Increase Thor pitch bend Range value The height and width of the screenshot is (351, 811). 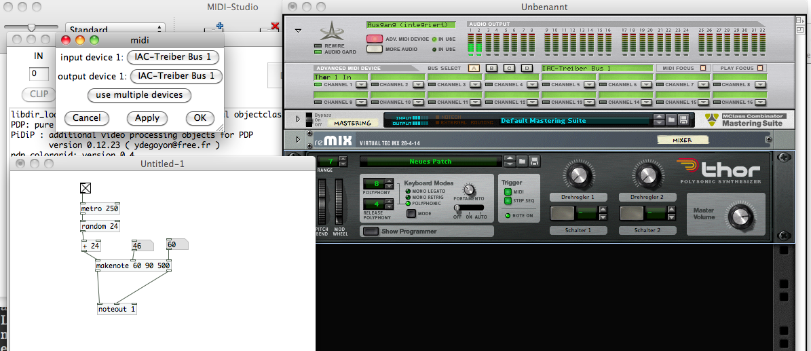[343, 158]
